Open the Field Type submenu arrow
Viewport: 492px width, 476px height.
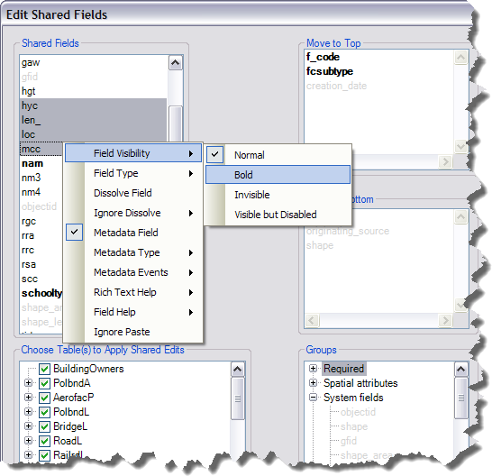click(x=191, y=173)
